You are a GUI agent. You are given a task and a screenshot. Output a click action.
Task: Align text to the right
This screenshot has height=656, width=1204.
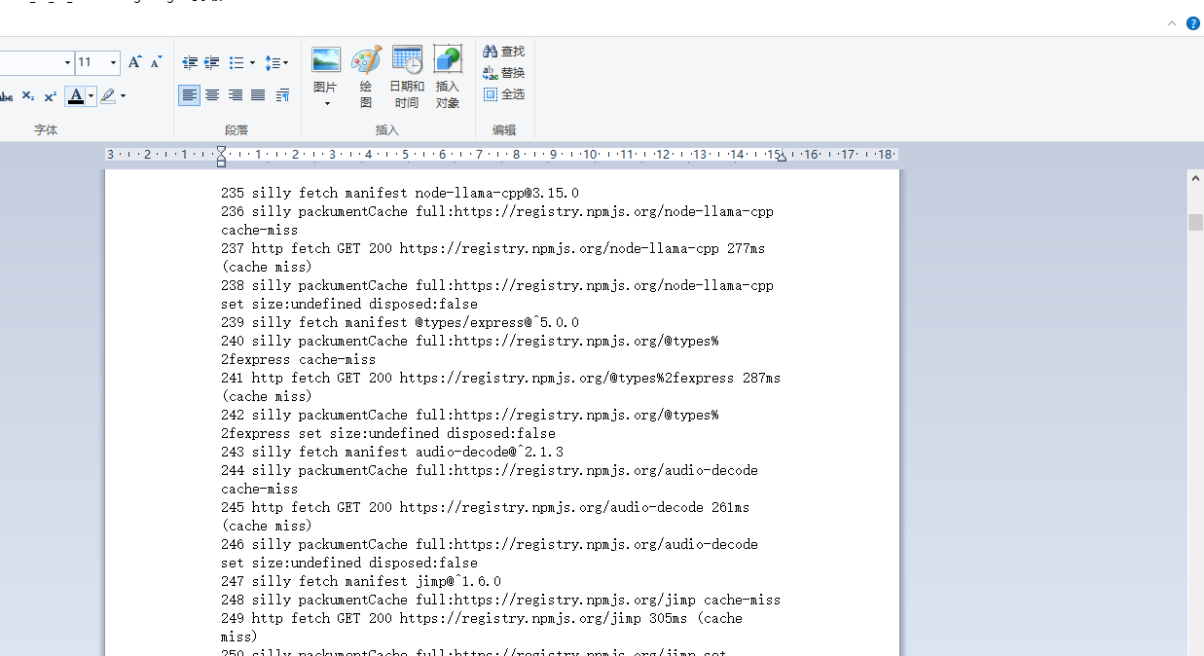pos(235,94)
